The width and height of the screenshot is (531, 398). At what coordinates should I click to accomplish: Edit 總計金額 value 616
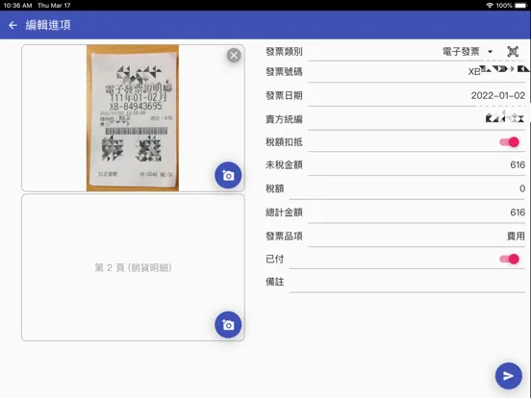(417, 212)
